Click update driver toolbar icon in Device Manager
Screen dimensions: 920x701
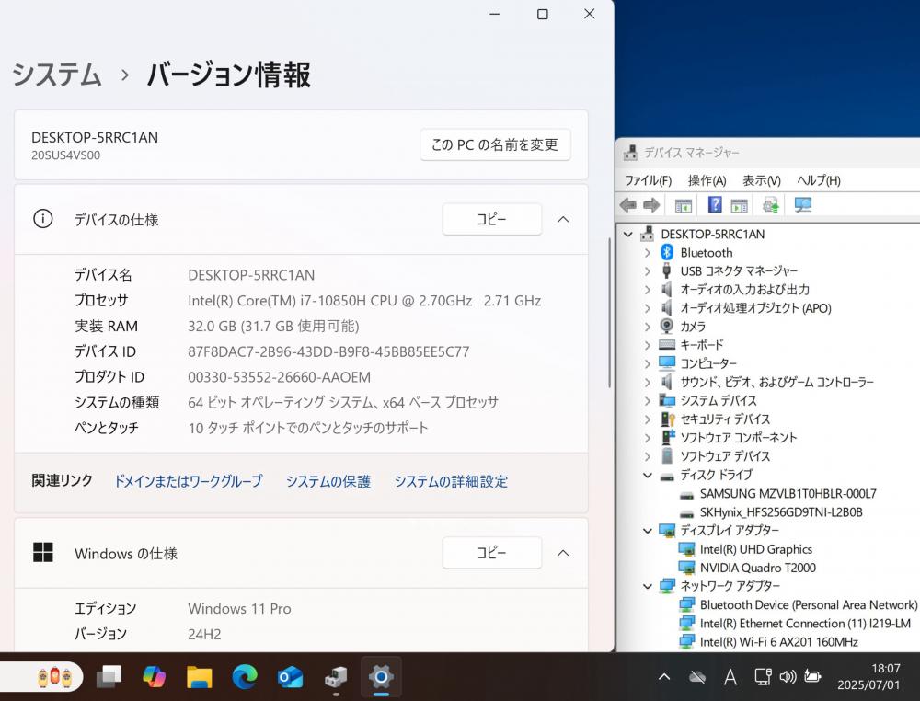(770, 205)
